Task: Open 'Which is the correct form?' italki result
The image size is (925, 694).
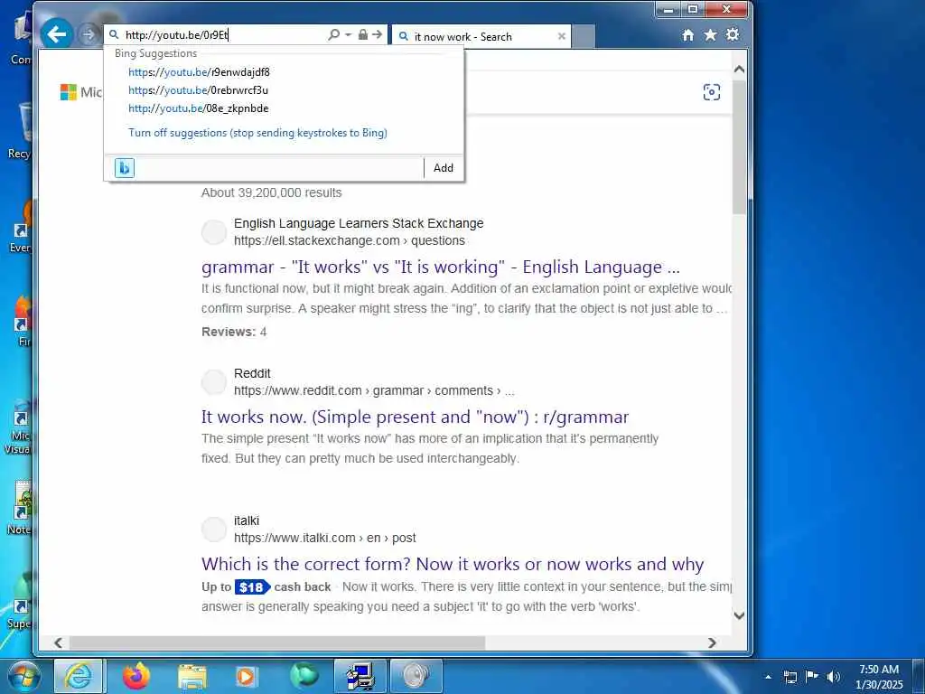Action: [x=453, y=564]
